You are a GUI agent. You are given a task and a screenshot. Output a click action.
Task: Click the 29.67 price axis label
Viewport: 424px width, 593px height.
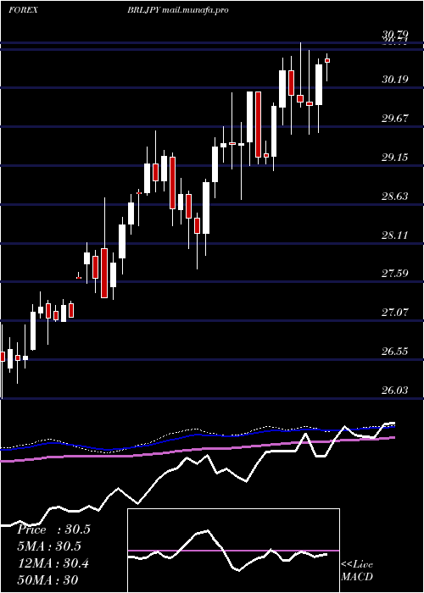[x=395, y=119]
